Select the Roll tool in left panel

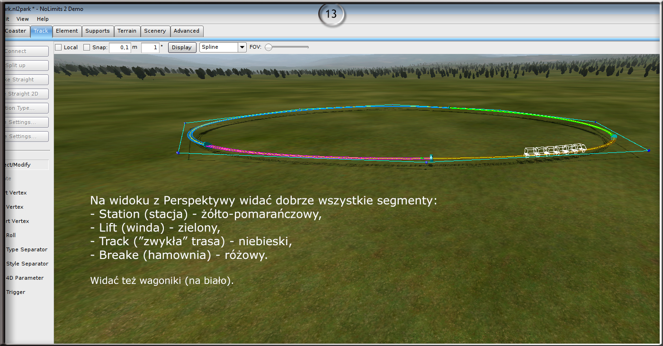coord(11,235)
